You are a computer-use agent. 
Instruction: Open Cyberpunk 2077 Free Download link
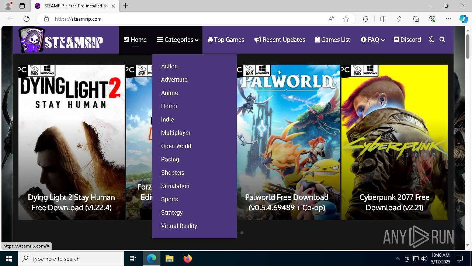(395, 202)
